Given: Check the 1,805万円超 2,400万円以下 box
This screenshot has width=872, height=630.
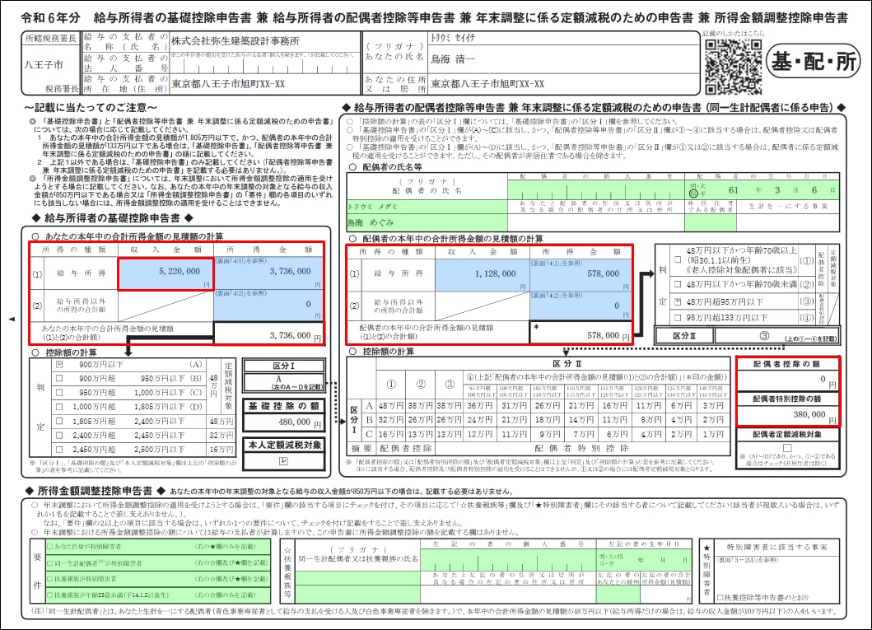Looking at the screenshot, I should pyautogui.click(x=59, y=421).
